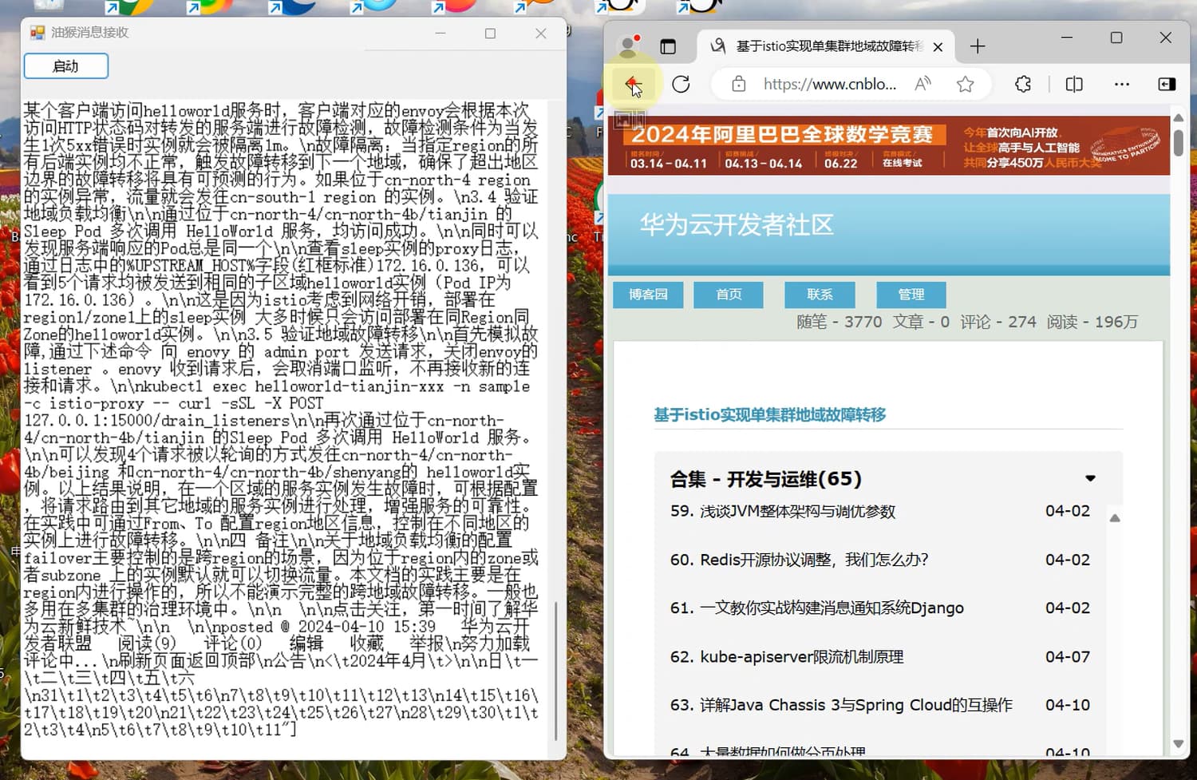Open the browser Extensions puzzle icon
The height and width of the screenshot is (780, 1197).
[x=1023, y=84]
